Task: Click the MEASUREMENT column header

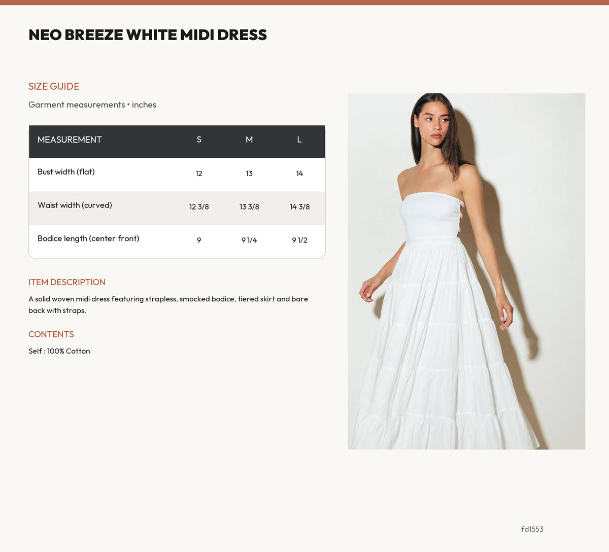Action: (70, 140)
